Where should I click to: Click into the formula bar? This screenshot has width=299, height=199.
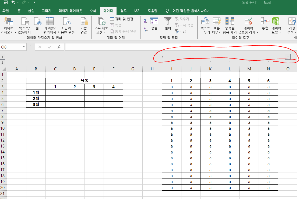(181, 47)
